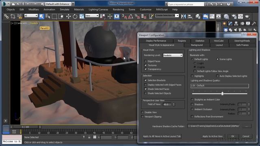Screen dimensions: 260x146
Task: Click the Shadows Intensity/Fade spinner
Action: click(249, 105)
